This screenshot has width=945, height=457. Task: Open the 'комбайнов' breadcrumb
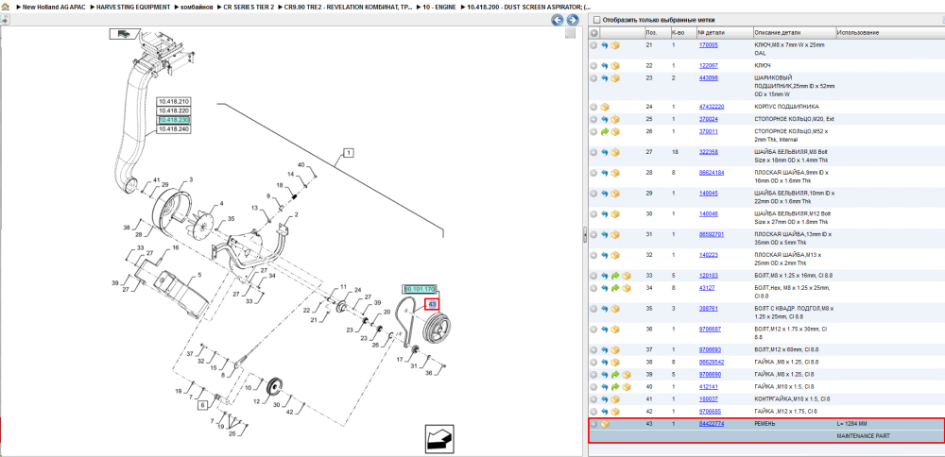[x=197, y=7]
